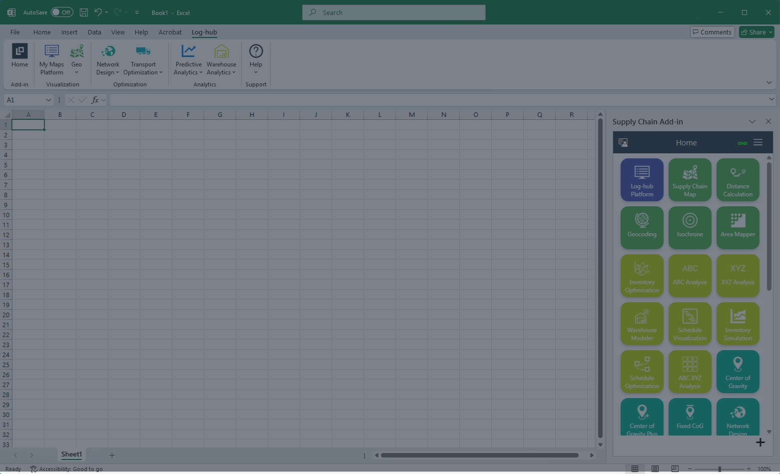Switch to Normal view in status bar

pyautogui.click(x=635, y=469)
